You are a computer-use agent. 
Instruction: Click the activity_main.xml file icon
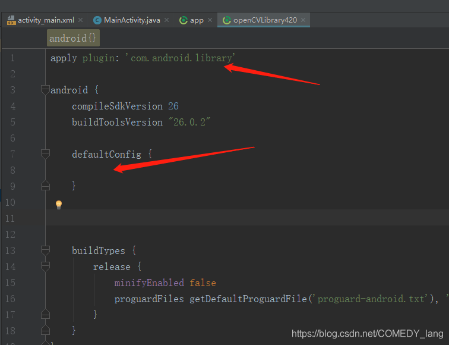coord(11,20)
